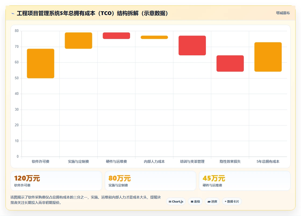Click the description paragraph starting 该图揭示了
The width and height of the screenshot is (301, 216).
tap(86, 200)
